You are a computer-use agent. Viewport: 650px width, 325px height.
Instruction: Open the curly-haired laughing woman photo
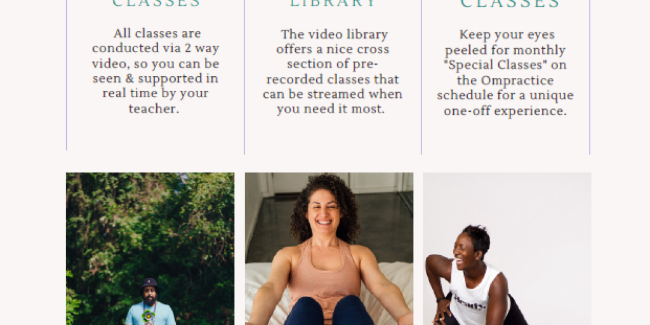(x=329, y=249)
